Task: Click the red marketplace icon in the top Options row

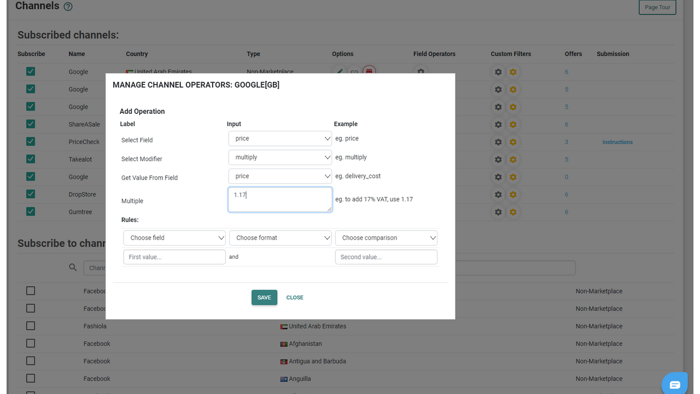Action: (369, 72)
